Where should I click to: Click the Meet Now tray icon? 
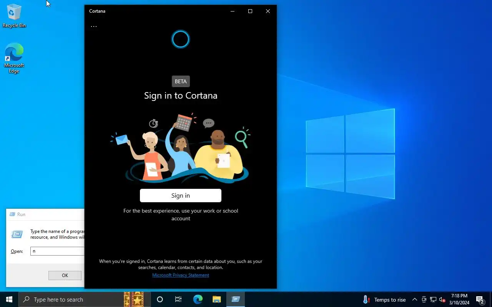point(424,300)
